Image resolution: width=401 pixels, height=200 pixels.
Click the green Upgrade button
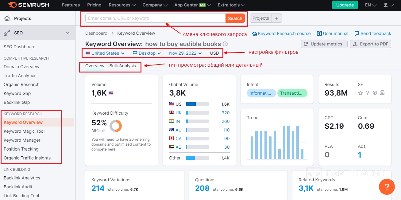[x=345, y=5]
